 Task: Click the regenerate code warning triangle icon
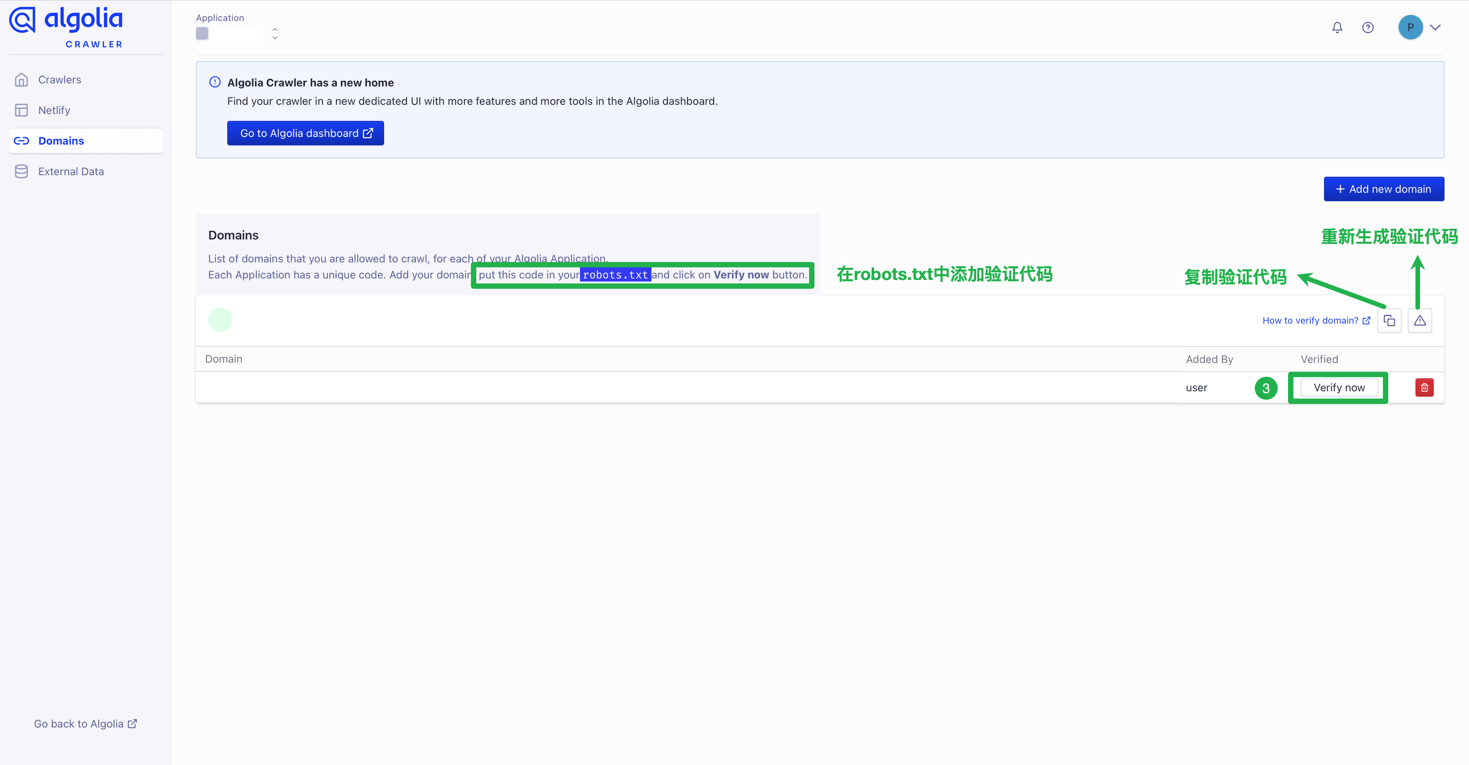coord(1419,321)
